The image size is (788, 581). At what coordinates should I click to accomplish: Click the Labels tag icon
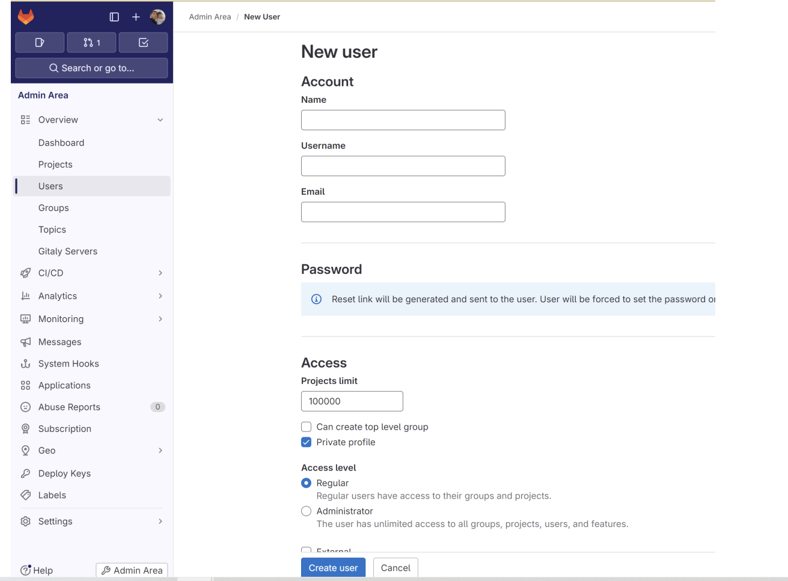click(x=25, y=495)
